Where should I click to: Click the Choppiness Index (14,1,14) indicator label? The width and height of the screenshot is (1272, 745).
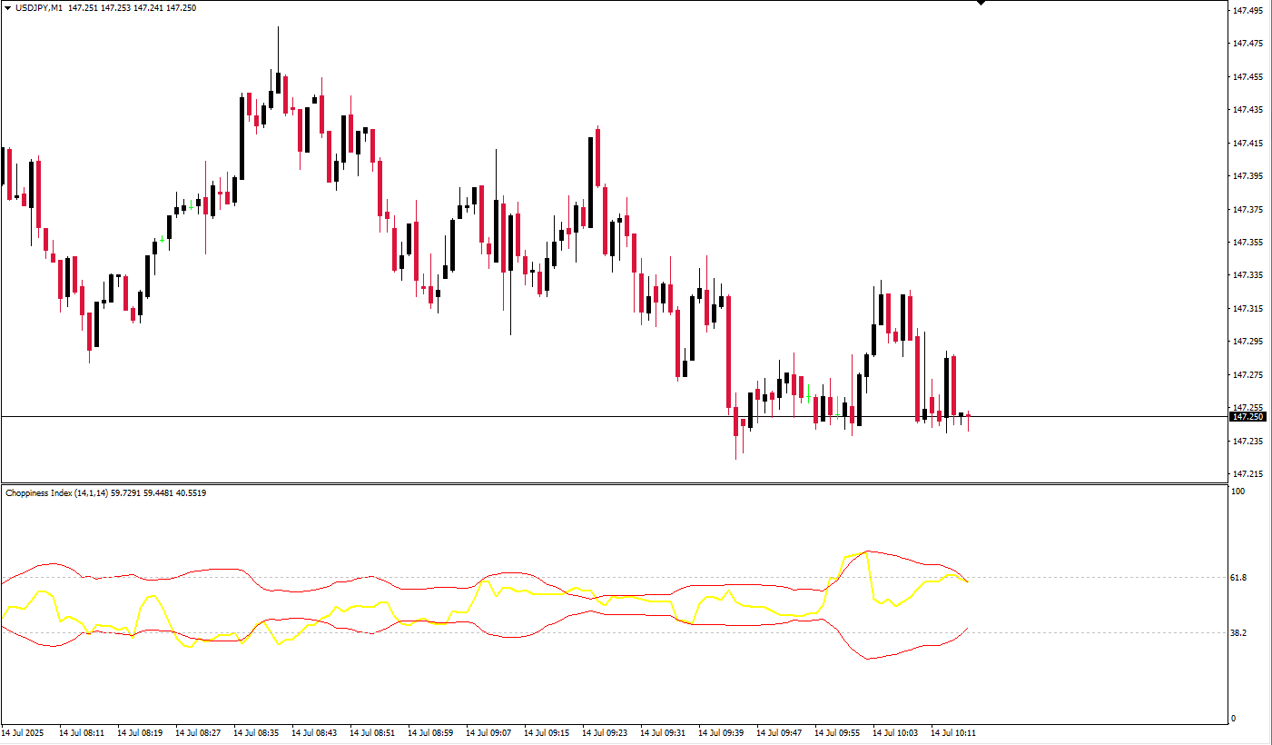56,492
